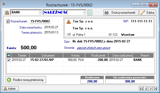Click the Słownie amount-in-words link
Image resolution: width=160 pixels, height=93 pixels.
click(94, 48)
